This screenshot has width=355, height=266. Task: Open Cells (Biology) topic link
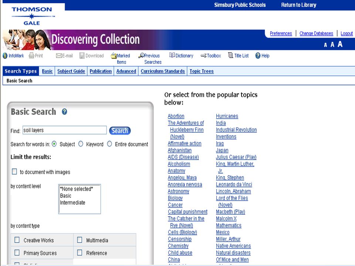[x=182, y=232]
